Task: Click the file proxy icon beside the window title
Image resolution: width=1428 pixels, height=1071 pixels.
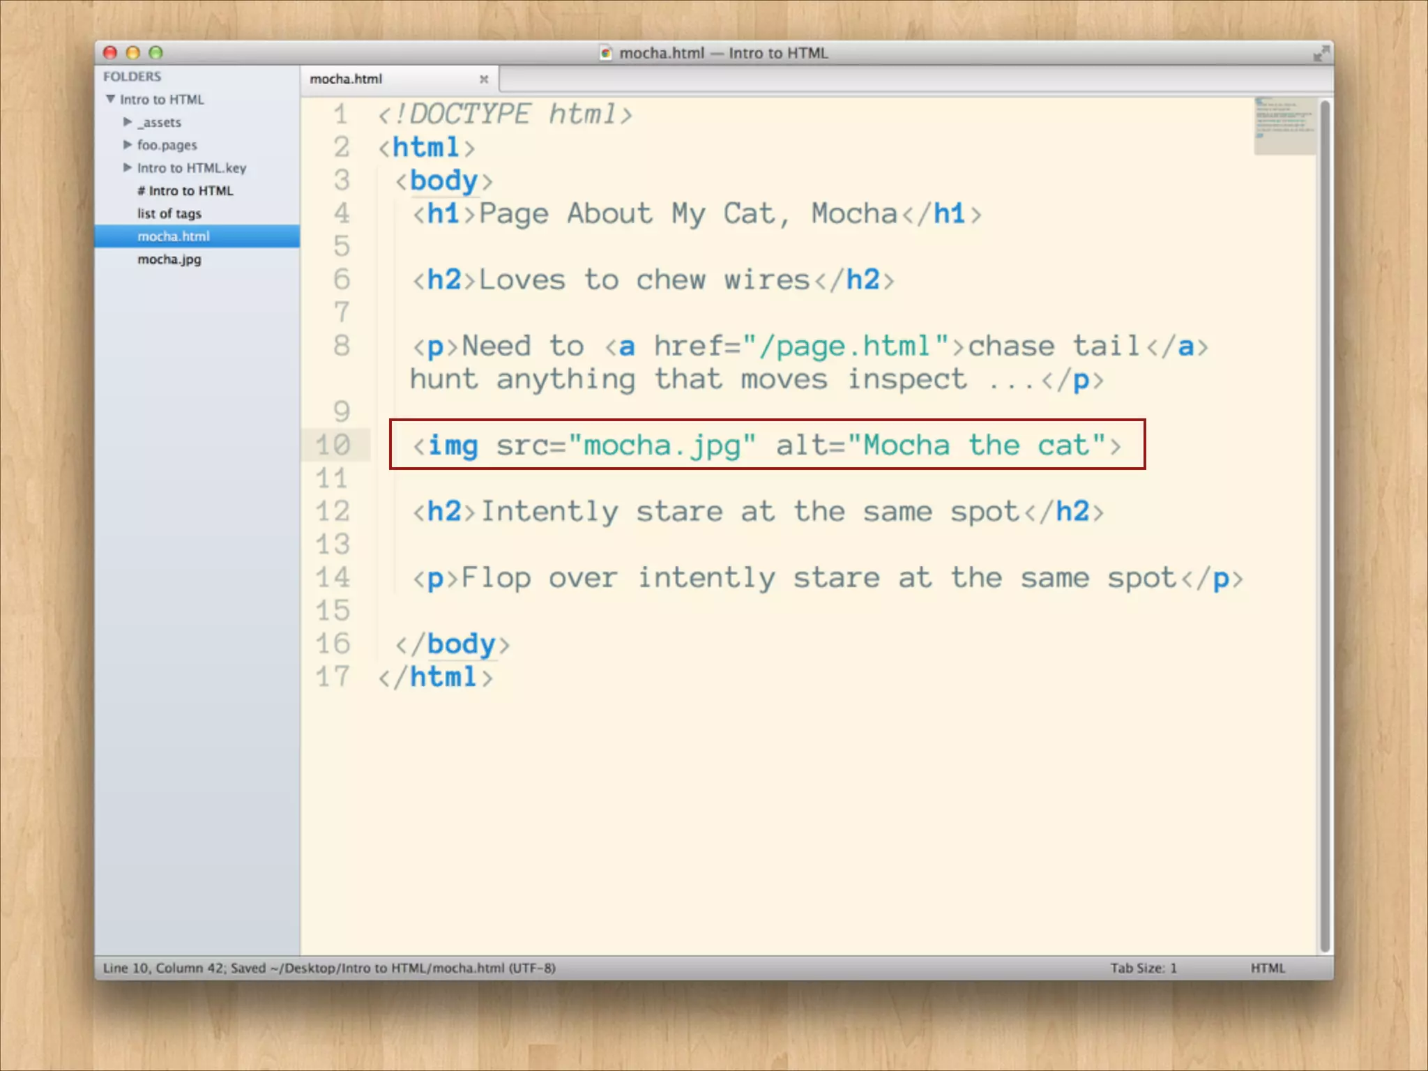Action: 606,54
